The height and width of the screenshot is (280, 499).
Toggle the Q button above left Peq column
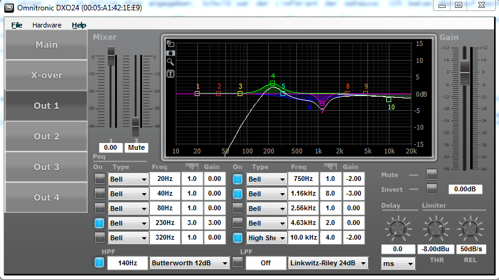[x=192, y=166]
